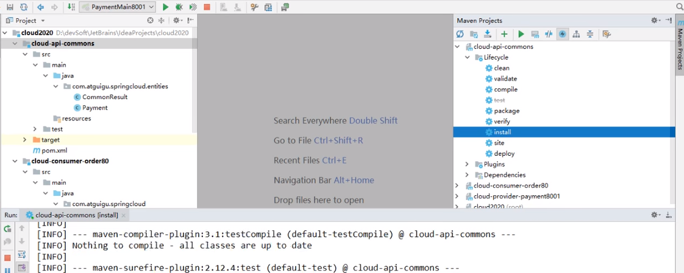Click the grayed forward navigation arrow
The width and height of the screenshot is (684, 273).
click(54, 7)
